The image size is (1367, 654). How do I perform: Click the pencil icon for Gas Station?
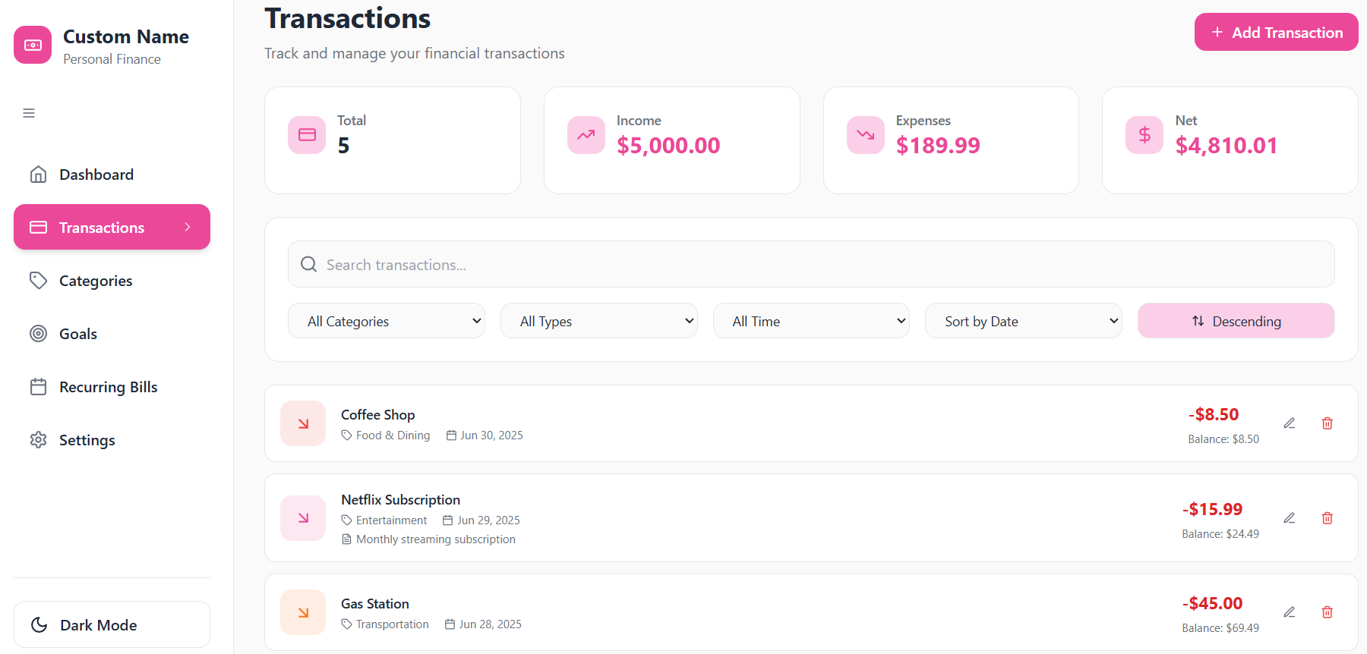coord(1289,612)
